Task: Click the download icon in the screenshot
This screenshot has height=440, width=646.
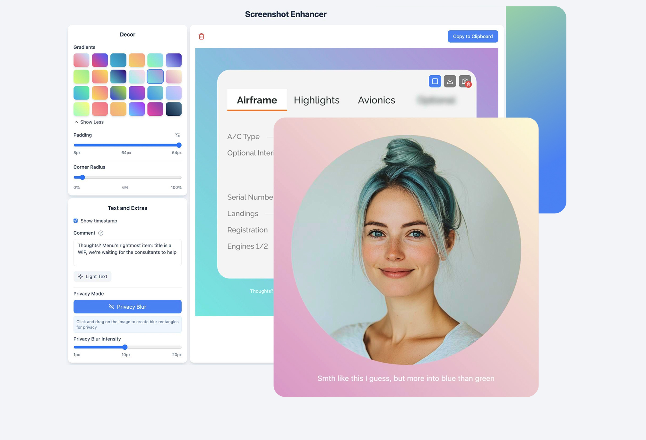Action: [x=450, y=81]
